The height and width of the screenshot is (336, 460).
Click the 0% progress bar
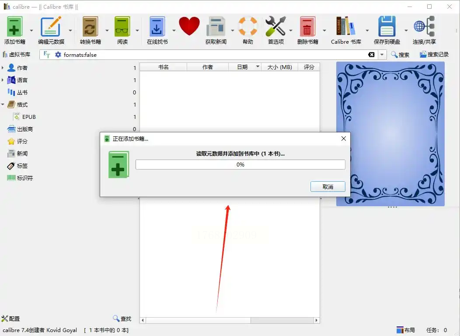click(x=240, y=164)
